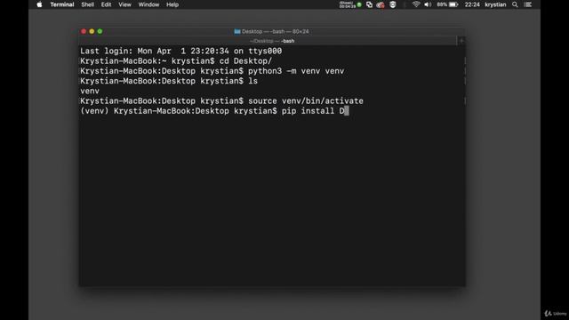Open the krystian user menu
Screen dimensions: 569x320
coord(495,4)
